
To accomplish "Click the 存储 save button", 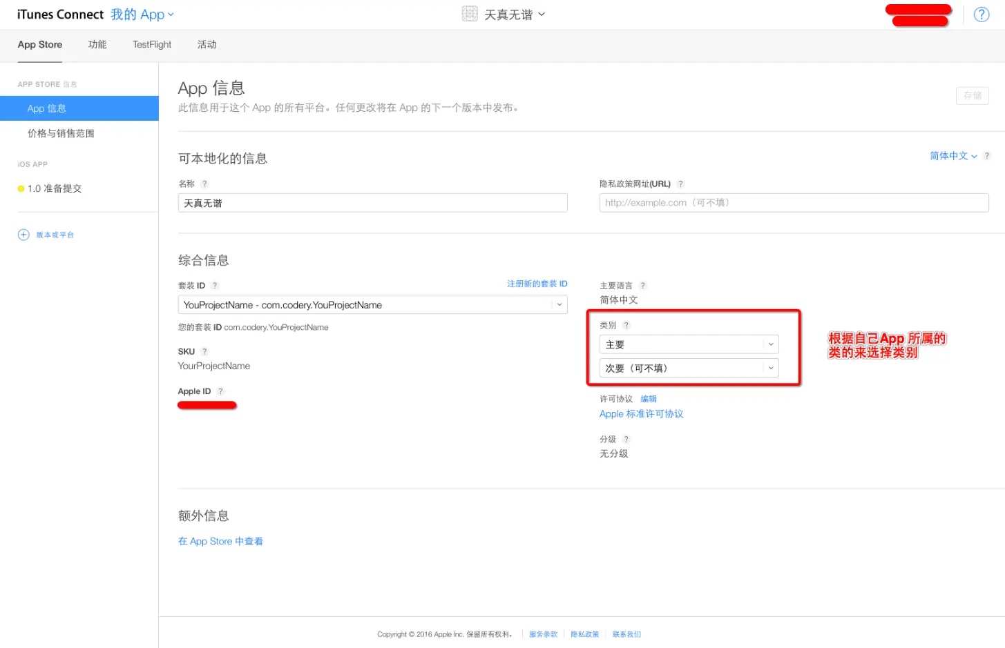I will (x=973, y=96).
